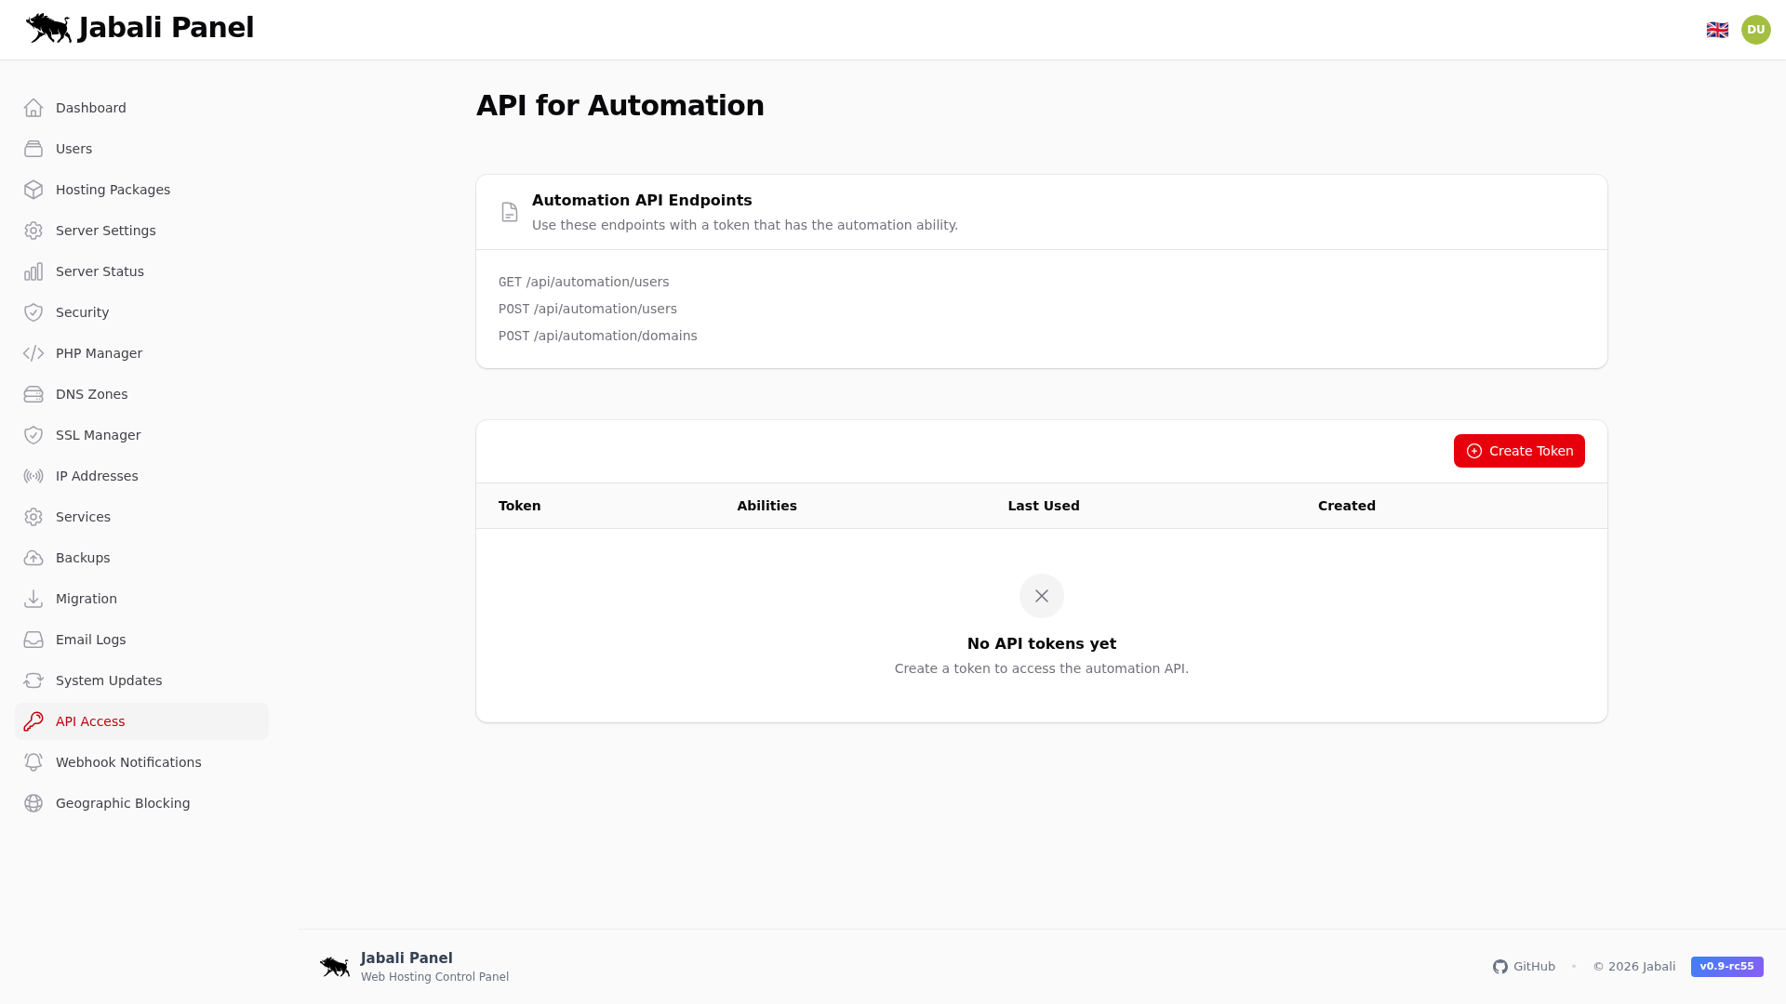Click the Migration download icon
This screenshot has height=1004, width=1786.
(x=33, y=599)
